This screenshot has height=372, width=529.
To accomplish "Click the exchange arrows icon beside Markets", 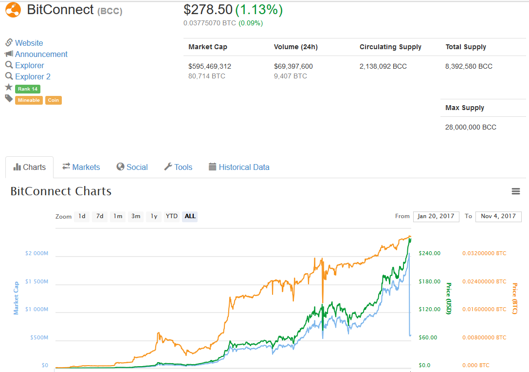I will pyautogui.click(x=66, y=166).
